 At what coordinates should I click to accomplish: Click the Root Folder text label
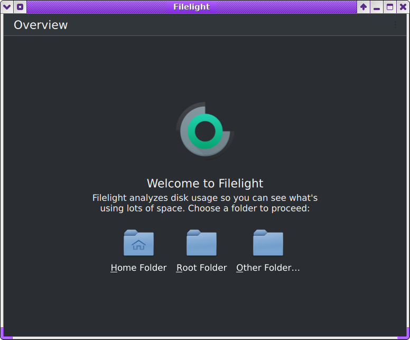(x=201, y=268)
